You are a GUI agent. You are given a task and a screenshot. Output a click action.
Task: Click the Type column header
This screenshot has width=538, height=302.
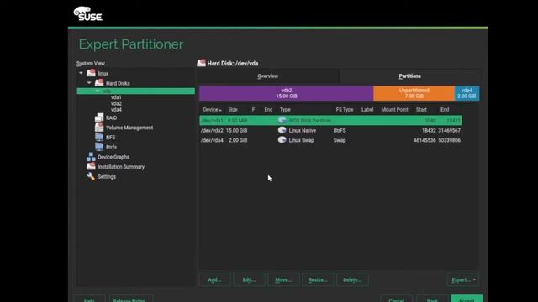tap(285, 110)
